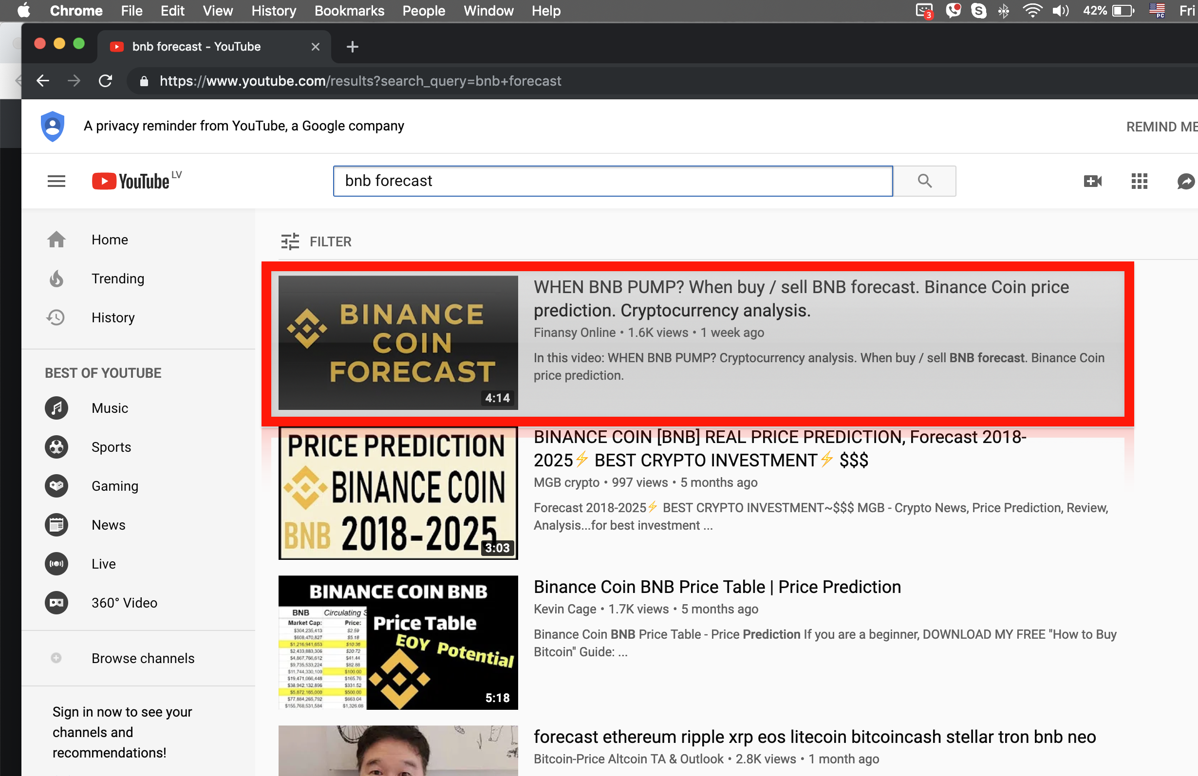Click the Binance Coin BNB Price Table thumbnail

click(398, 643)
